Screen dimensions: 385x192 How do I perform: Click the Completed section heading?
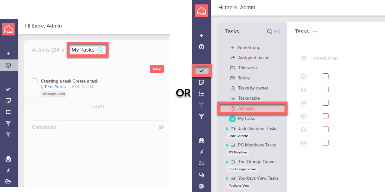pyautogui.click(x=44, y=127)
